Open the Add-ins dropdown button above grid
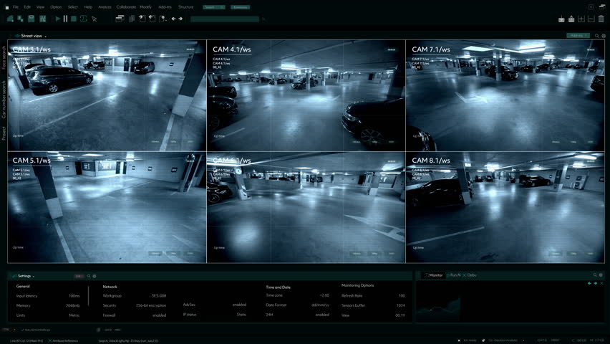Image resolution: width=610 pixels, height=344 pixels. (577, 35)
